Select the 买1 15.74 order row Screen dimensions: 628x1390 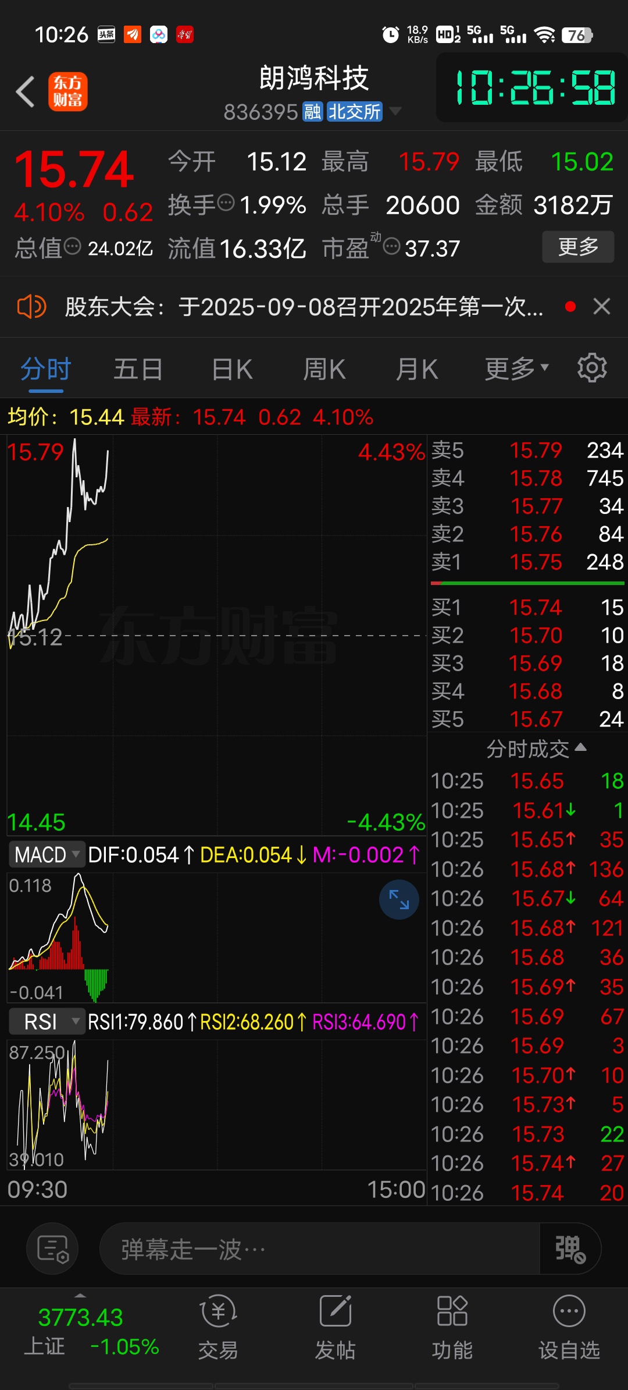[x=527, y=608]
